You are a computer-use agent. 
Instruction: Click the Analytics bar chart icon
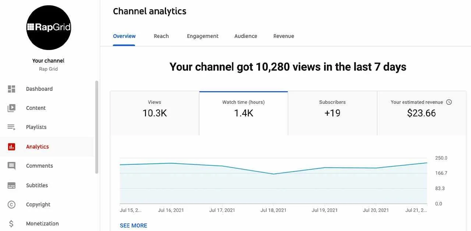(x=11, y=147)
